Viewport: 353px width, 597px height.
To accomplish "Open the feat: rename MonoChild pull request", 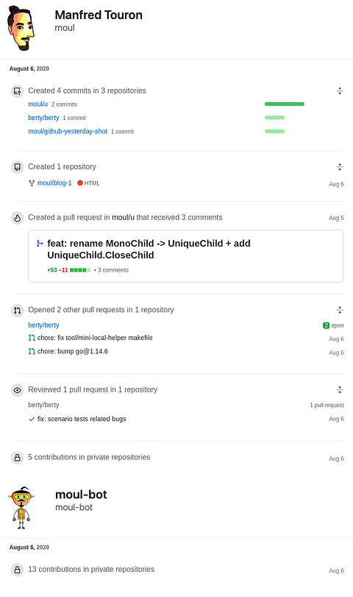I will tap(149, 250).
